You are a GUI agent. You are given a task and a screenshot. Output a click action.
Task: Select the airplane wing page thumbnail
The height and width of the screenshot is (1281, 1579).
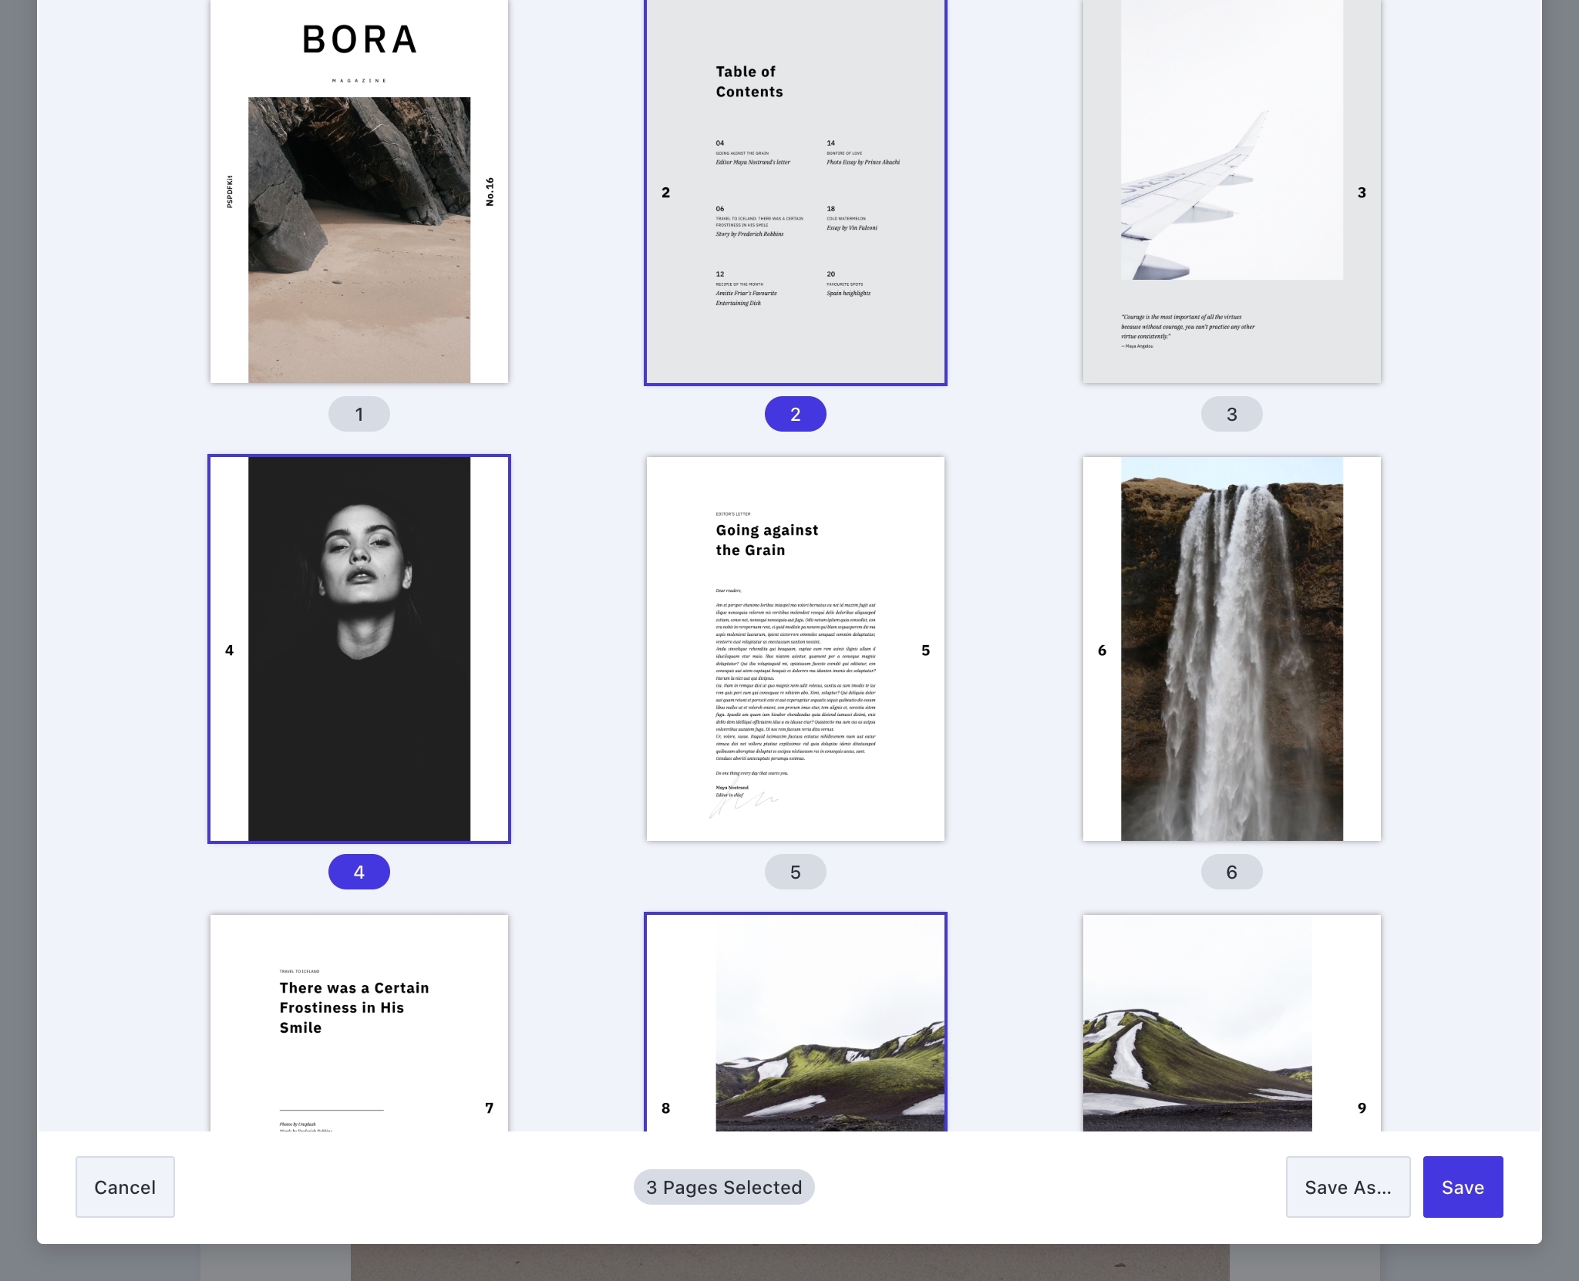click(1231, 193)
